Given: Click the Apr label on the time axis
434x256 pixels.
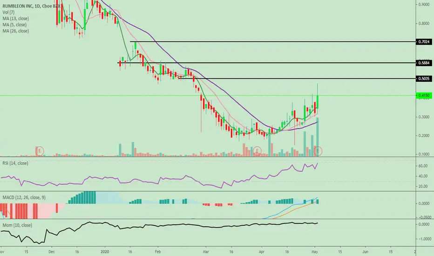Looking at the screenshot, I should [x=262, y=252].
